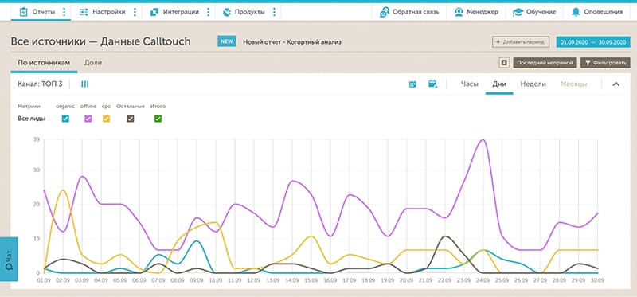
Task: Click the NEW badge
Action: click(x=227, y=41)
